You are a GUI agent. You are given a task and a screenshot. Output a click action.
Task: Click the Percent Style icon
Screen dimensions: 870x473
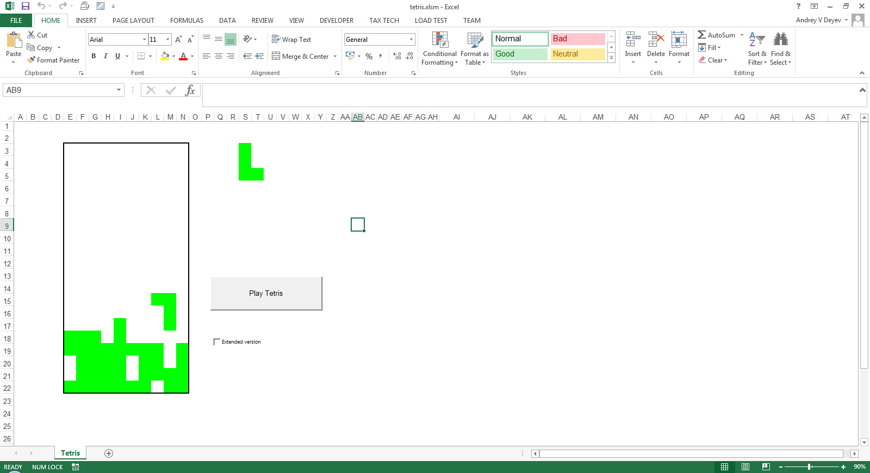369,56
